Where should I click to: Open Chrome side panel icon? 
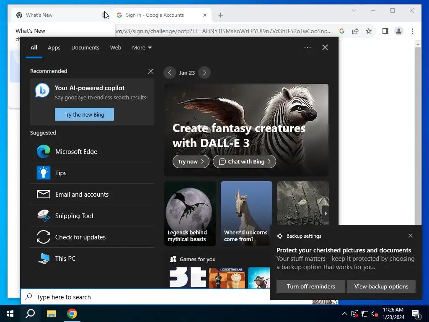click(x=385, y=31)
